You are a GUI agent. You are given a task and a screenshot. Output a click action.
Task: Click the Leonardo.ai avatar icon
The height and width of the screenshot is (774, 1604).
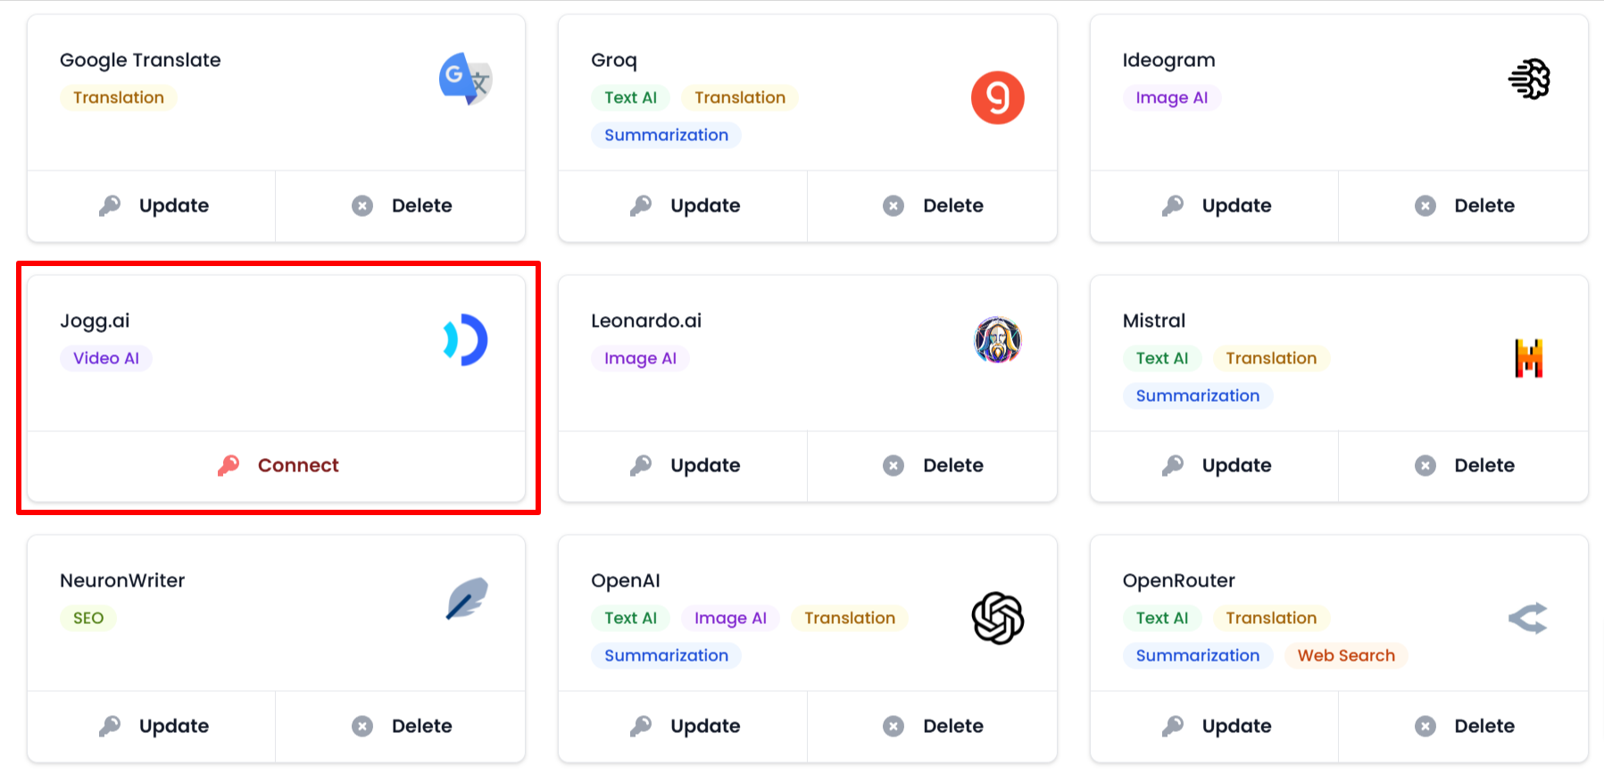(997, 339)
